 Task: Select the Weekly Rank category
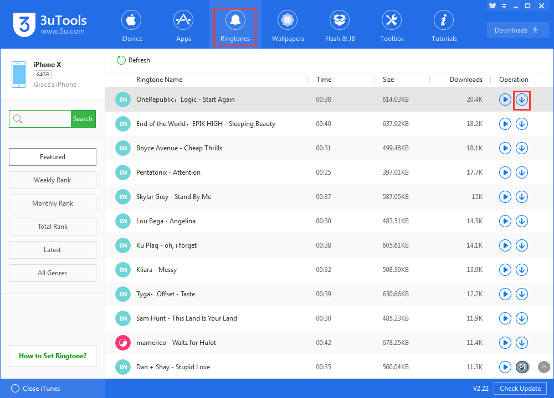52,180
